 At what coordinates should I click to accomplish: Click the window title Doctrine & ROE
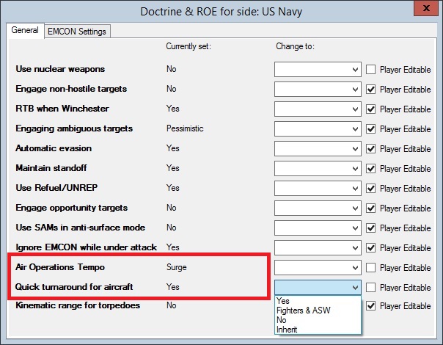221,12
